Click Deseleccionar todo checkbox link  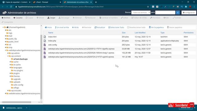[136, 27]
